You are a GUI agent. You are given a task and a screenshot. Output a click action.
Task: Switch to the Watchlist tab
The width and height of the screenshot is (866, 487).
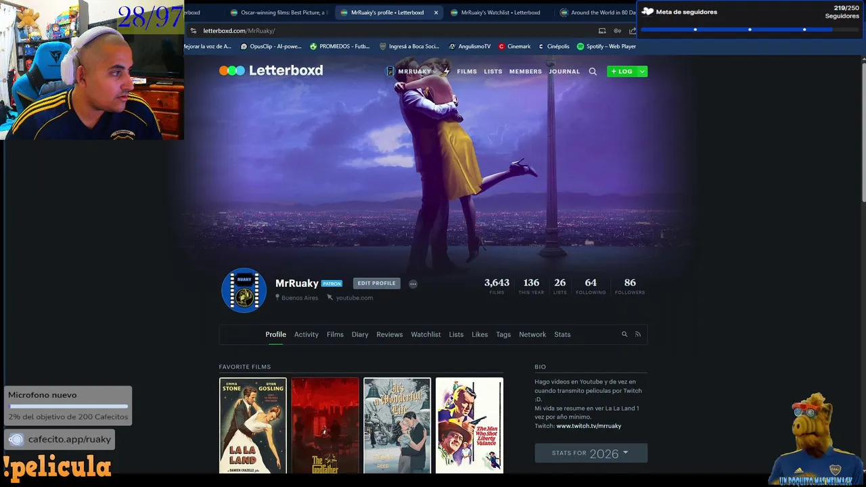426,334
